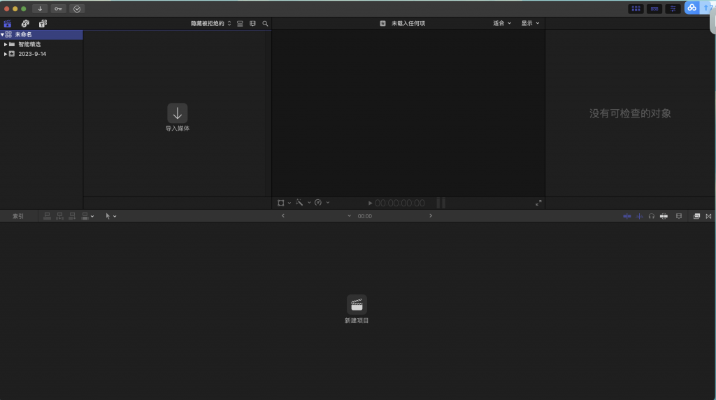The width and height of the screenshot is (716, 400).
Task: Open the 显示 view options dropdown
Action: [530, 23]
